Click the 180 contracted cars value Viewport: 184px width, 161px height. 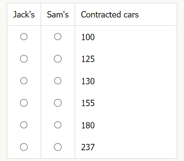pos(88,125)
